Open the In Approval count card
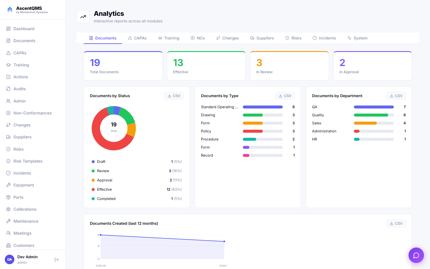Viewport: 430px width, 269px height. click(373, 66)
